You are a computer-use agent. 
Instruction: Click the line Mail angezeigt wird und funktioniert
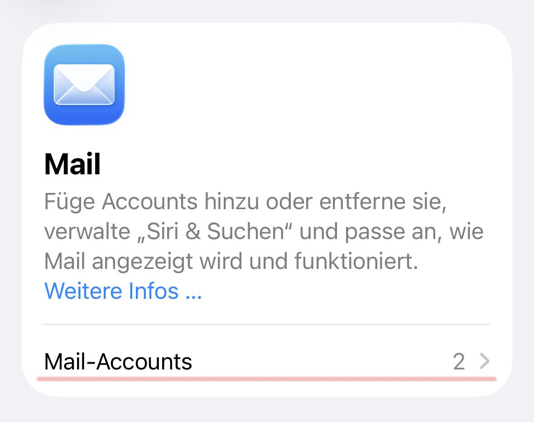(231, 261)
